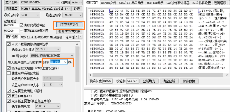The height and width of the screenshot is (112, 230).
Task: Click the 保存数据 button
Action: 189,81
